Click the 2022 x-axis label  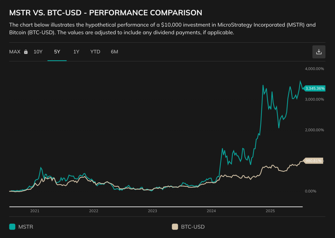pyautogui.click(x=94, y=211)
